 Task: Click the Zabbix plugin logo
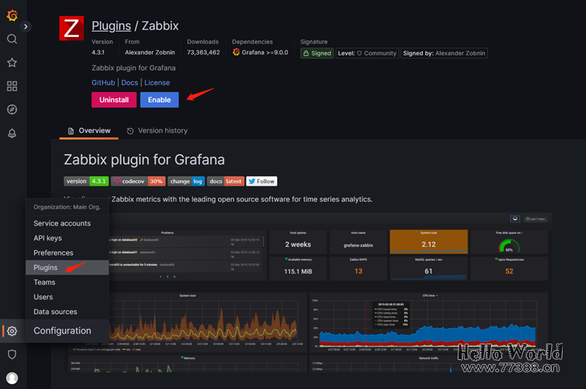point(72,28)
